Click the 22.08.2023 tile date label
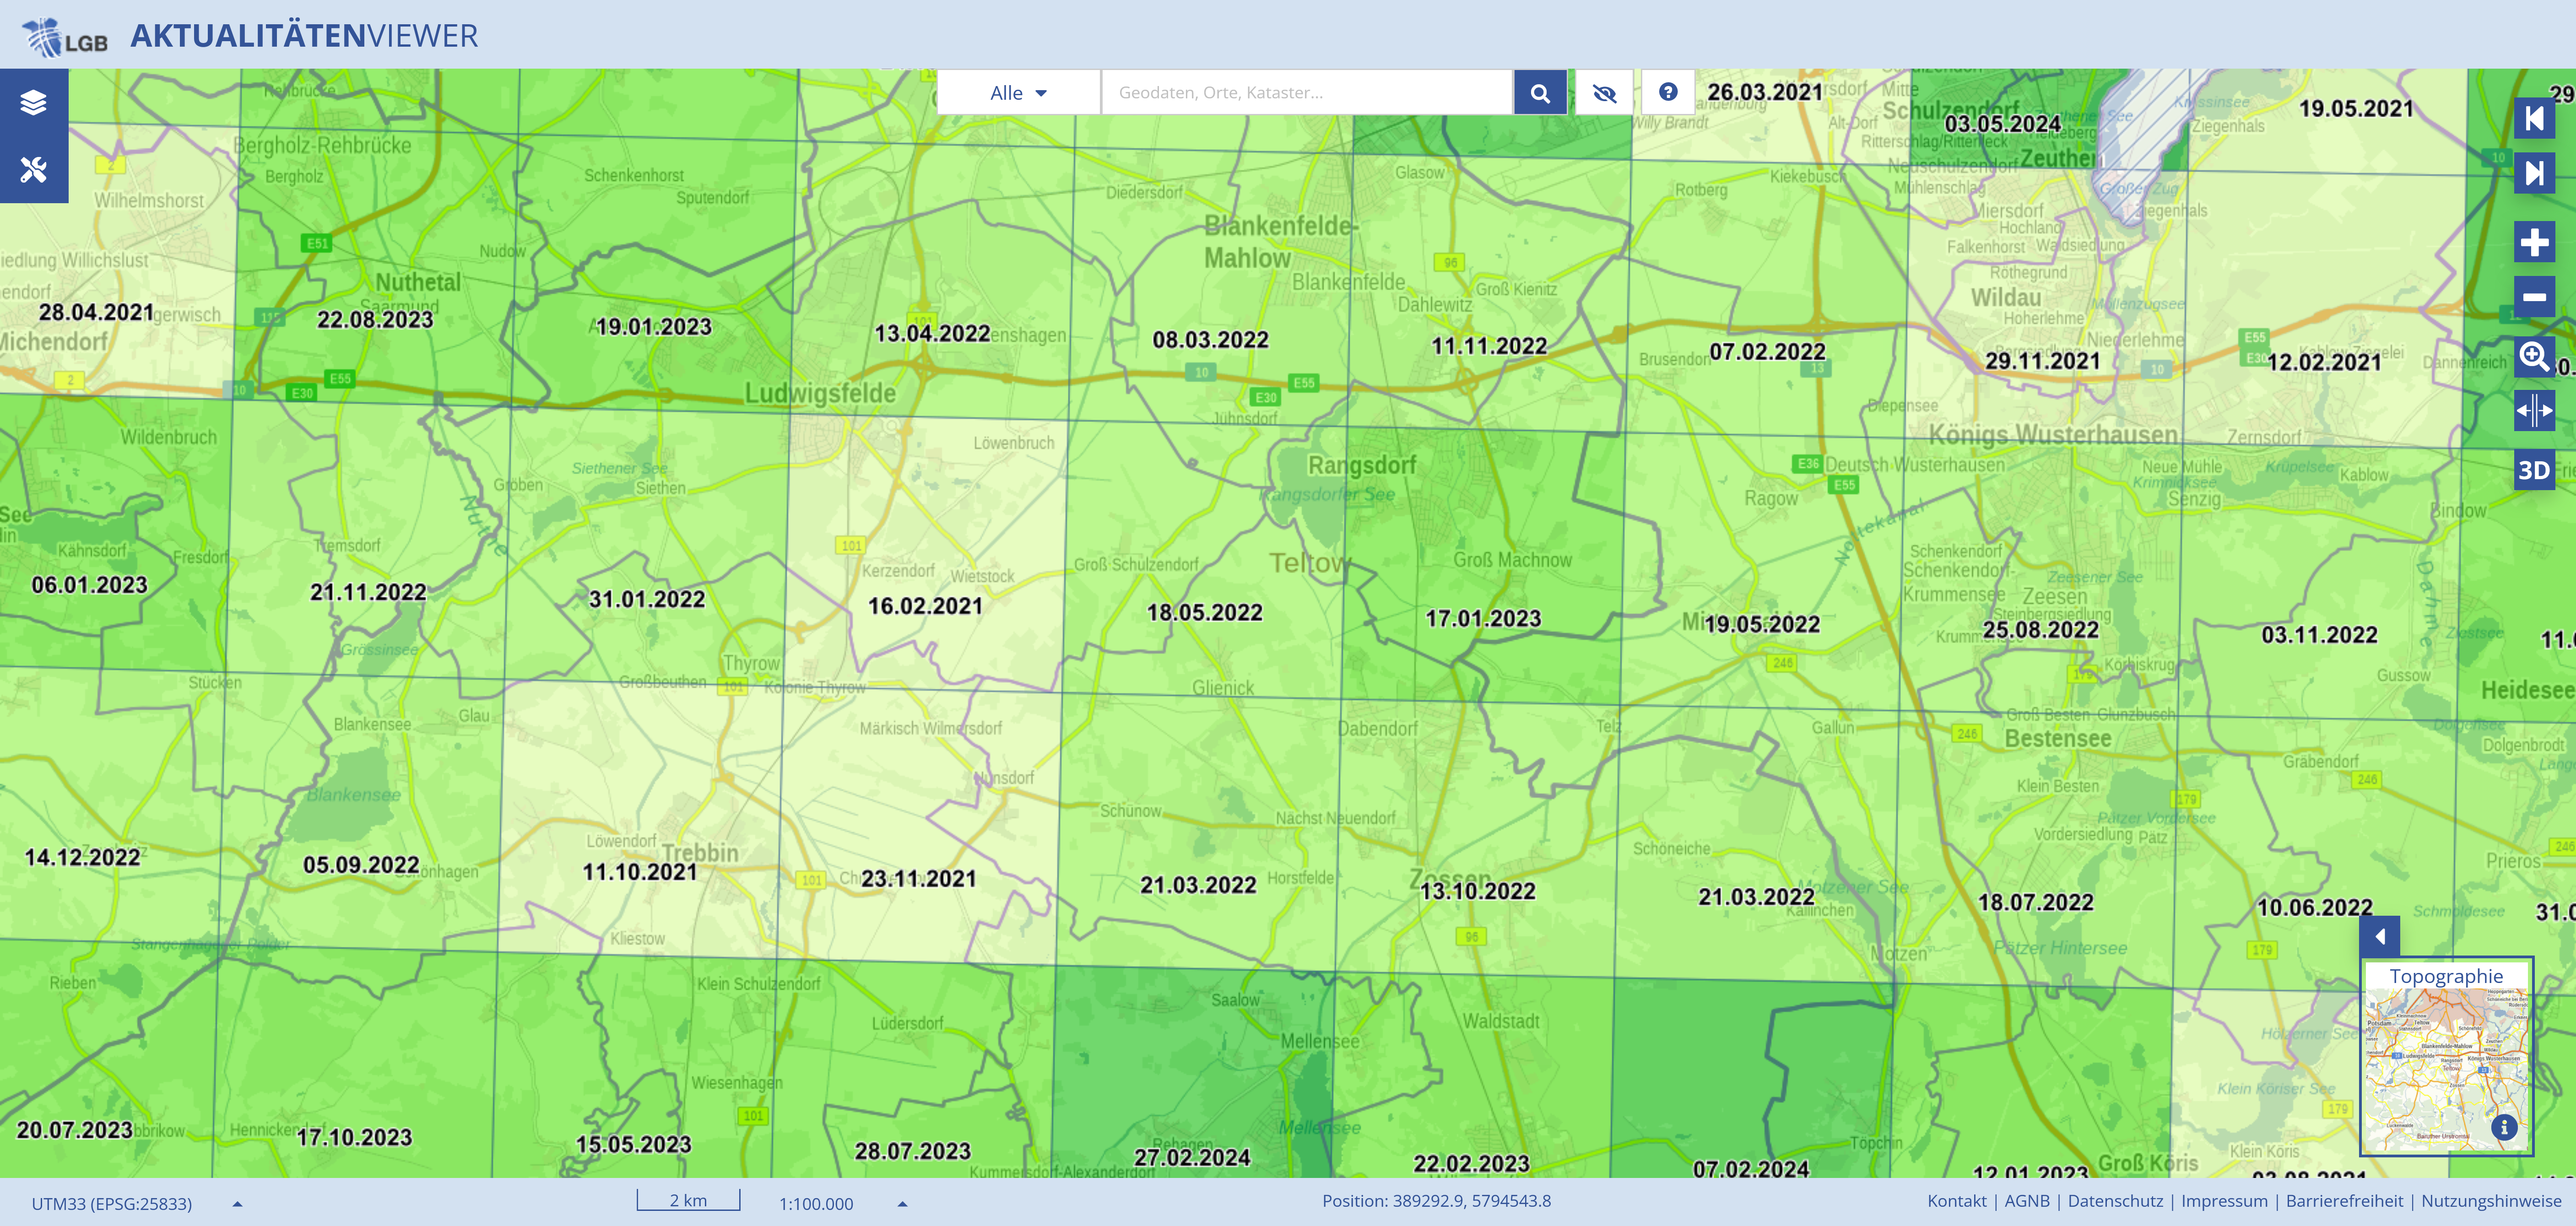Viewport: 2576px width, 1226px height. (x=375, y=320)
